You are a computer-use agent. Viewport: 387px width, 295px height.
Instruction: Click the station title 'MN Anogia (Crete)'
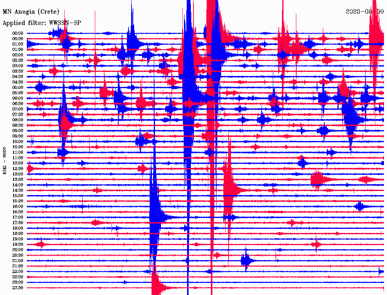click(x=31, y=12)
